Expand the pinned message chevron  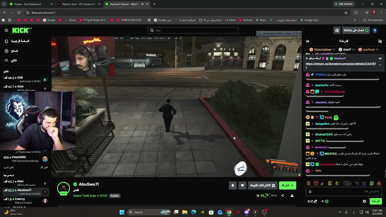[x=380, y=65]
